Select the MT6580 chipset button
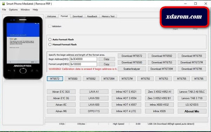Image resolution: width=211 pixels, height=132 pixels. 73,79
